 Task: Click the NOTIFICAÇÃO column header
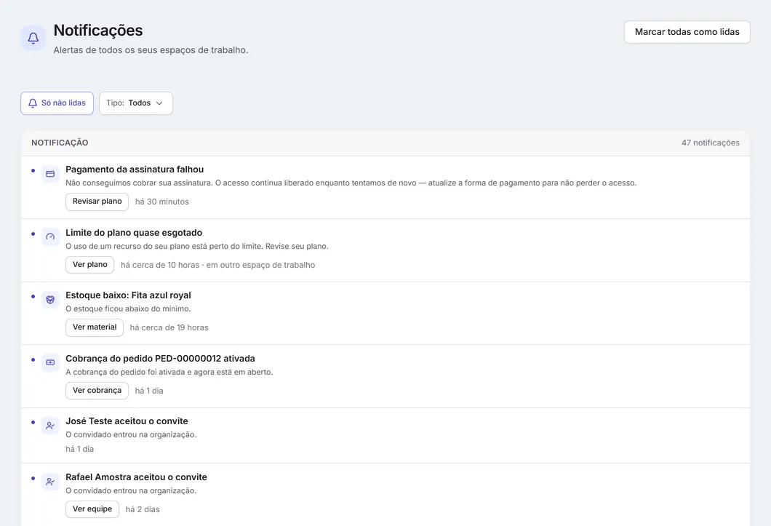click(60, 143)
